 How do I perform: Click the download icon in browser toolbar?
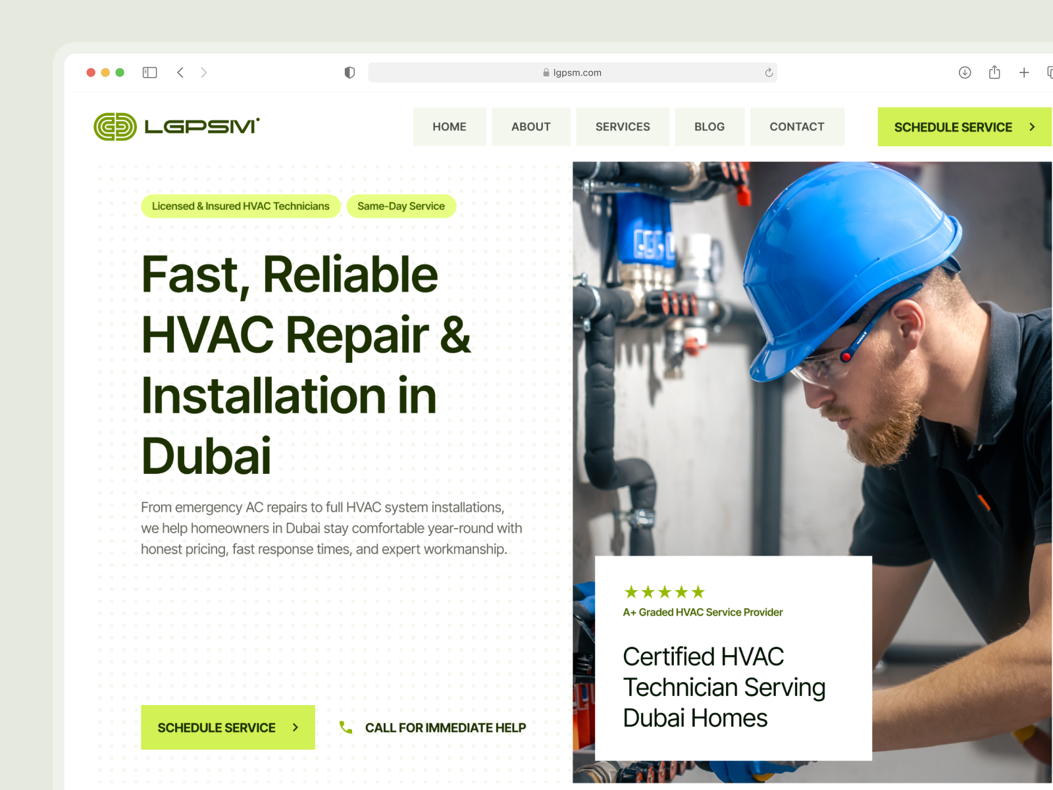coord(965,72)
